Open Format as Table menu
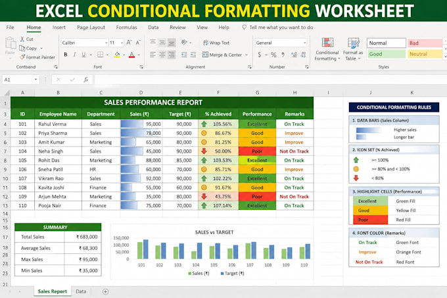This screenshot has width=447, height=298. (353, 49)
